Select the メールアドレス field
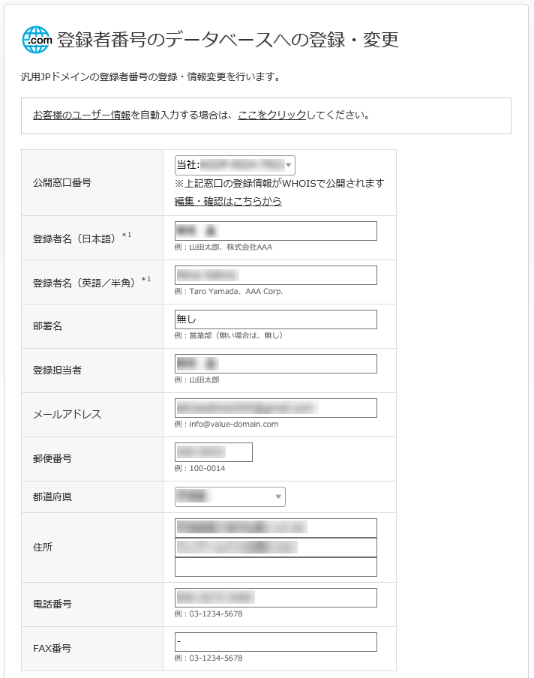 pyautogui.click(x=275, y=408)
